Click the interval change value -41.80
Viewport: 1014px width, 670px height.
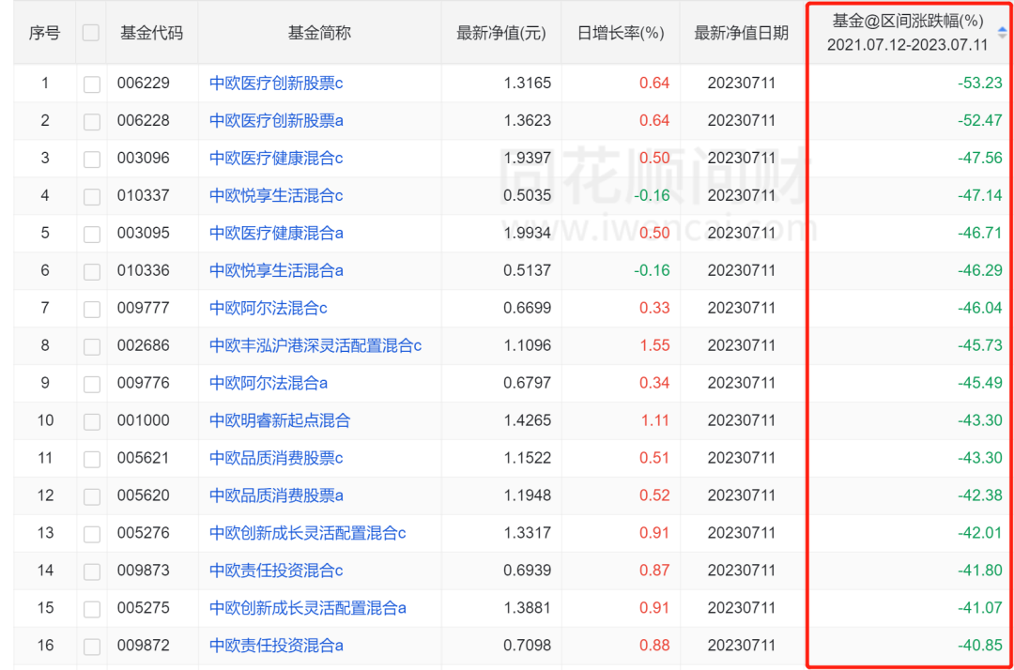[x=979, y=571]
